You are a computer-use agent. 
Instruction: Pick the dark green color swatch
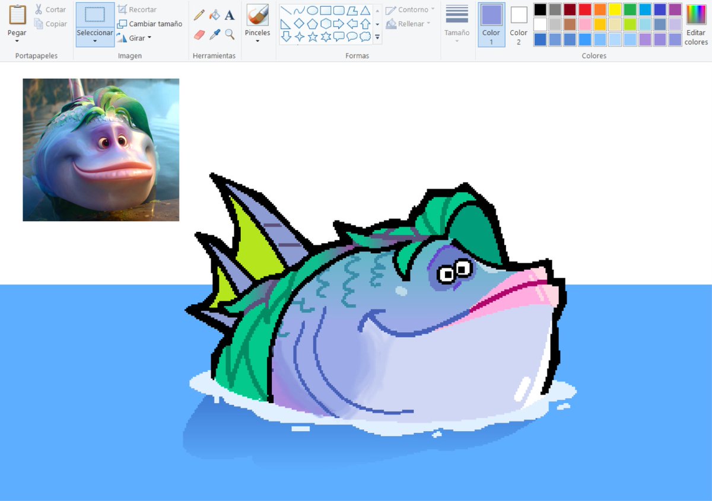coord(630,9)
